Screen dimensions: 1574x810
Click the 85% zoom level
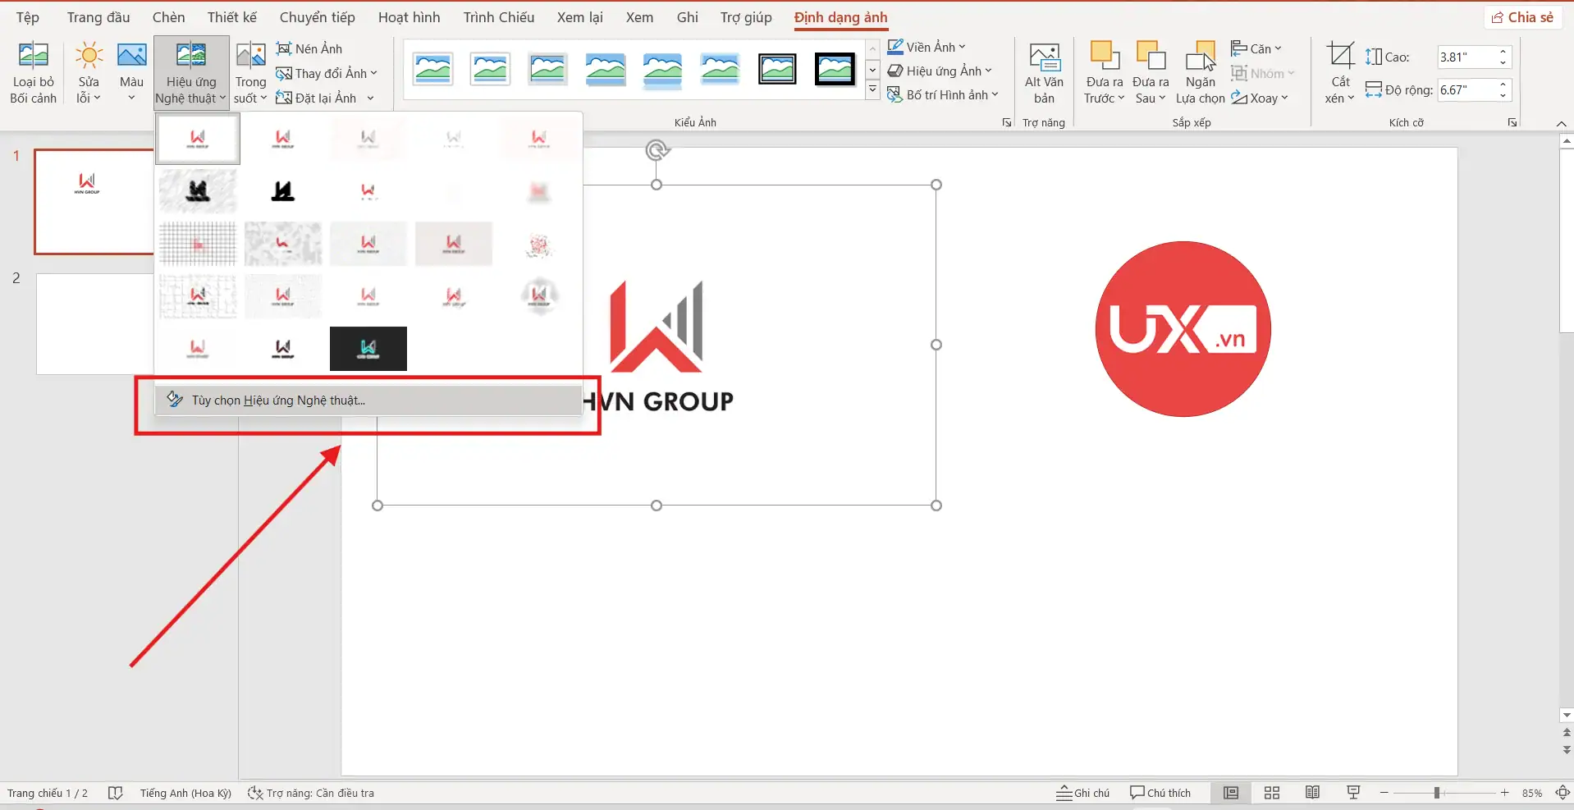pos(1531,794)
